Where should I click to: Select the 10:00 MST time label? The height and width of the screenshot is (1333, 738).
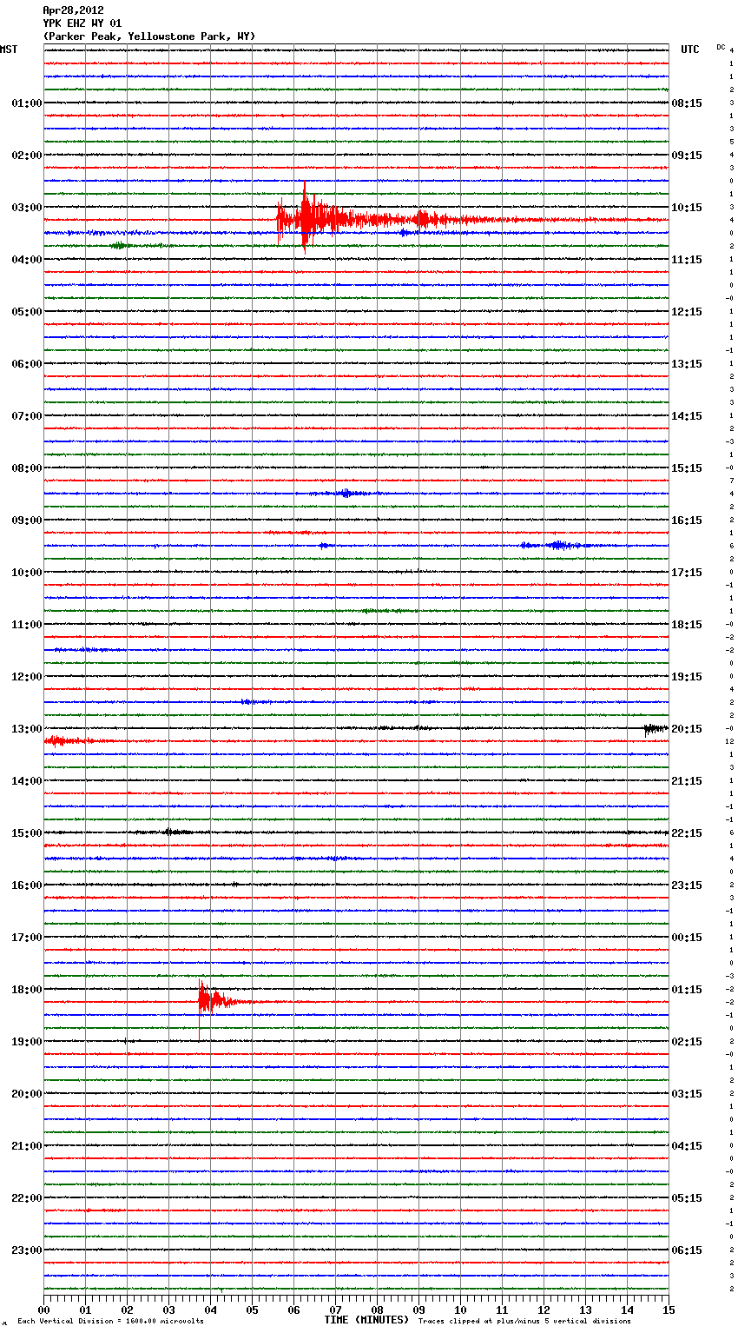click(x=27, y=573)
